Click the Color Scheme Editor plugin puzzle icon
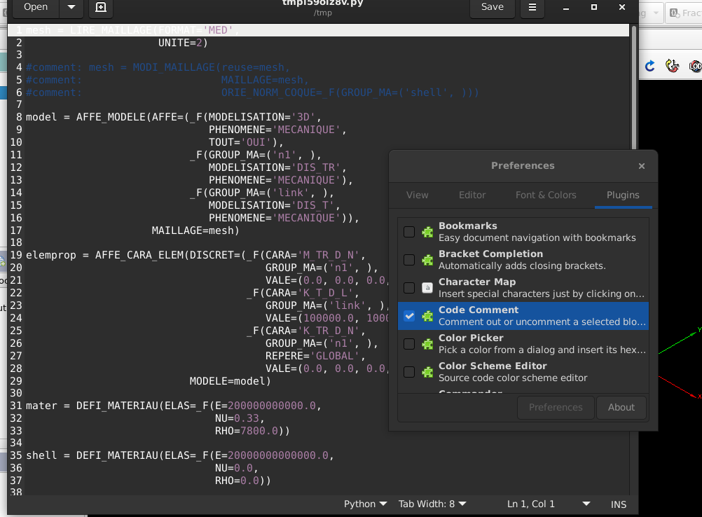The height and width of the screenshot is (517, 702). coord(427,372)
